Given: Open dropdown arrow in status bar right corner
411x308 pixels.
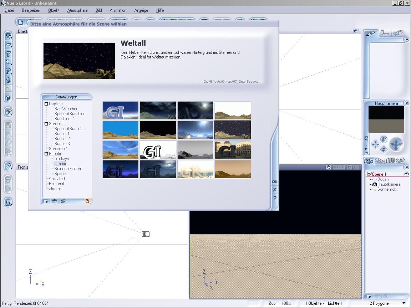Looking at the screenshot, I should click(404, 303).
